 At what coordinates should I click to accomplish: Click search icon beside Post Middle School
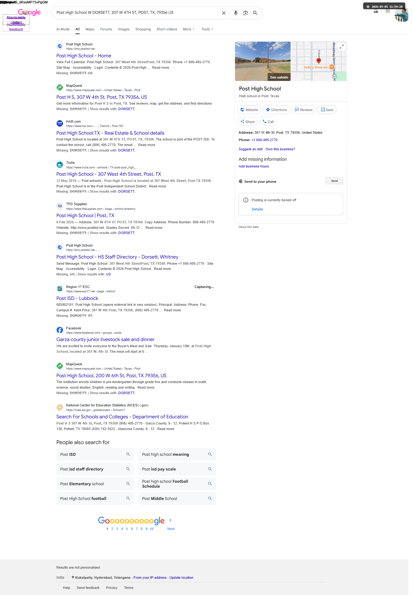coord(210,498)
